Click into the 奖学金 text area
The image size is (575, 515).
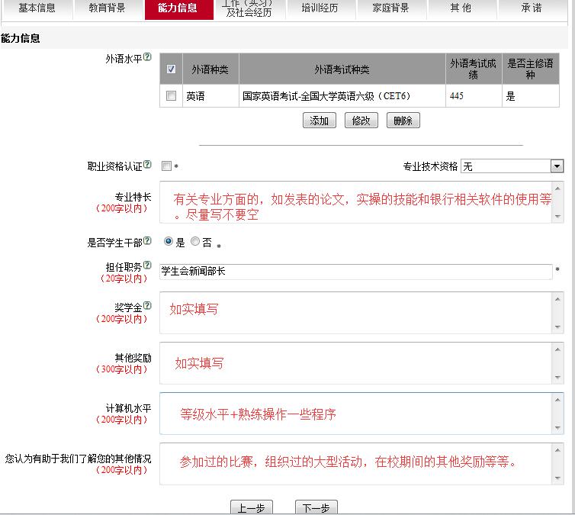[355, 313]
